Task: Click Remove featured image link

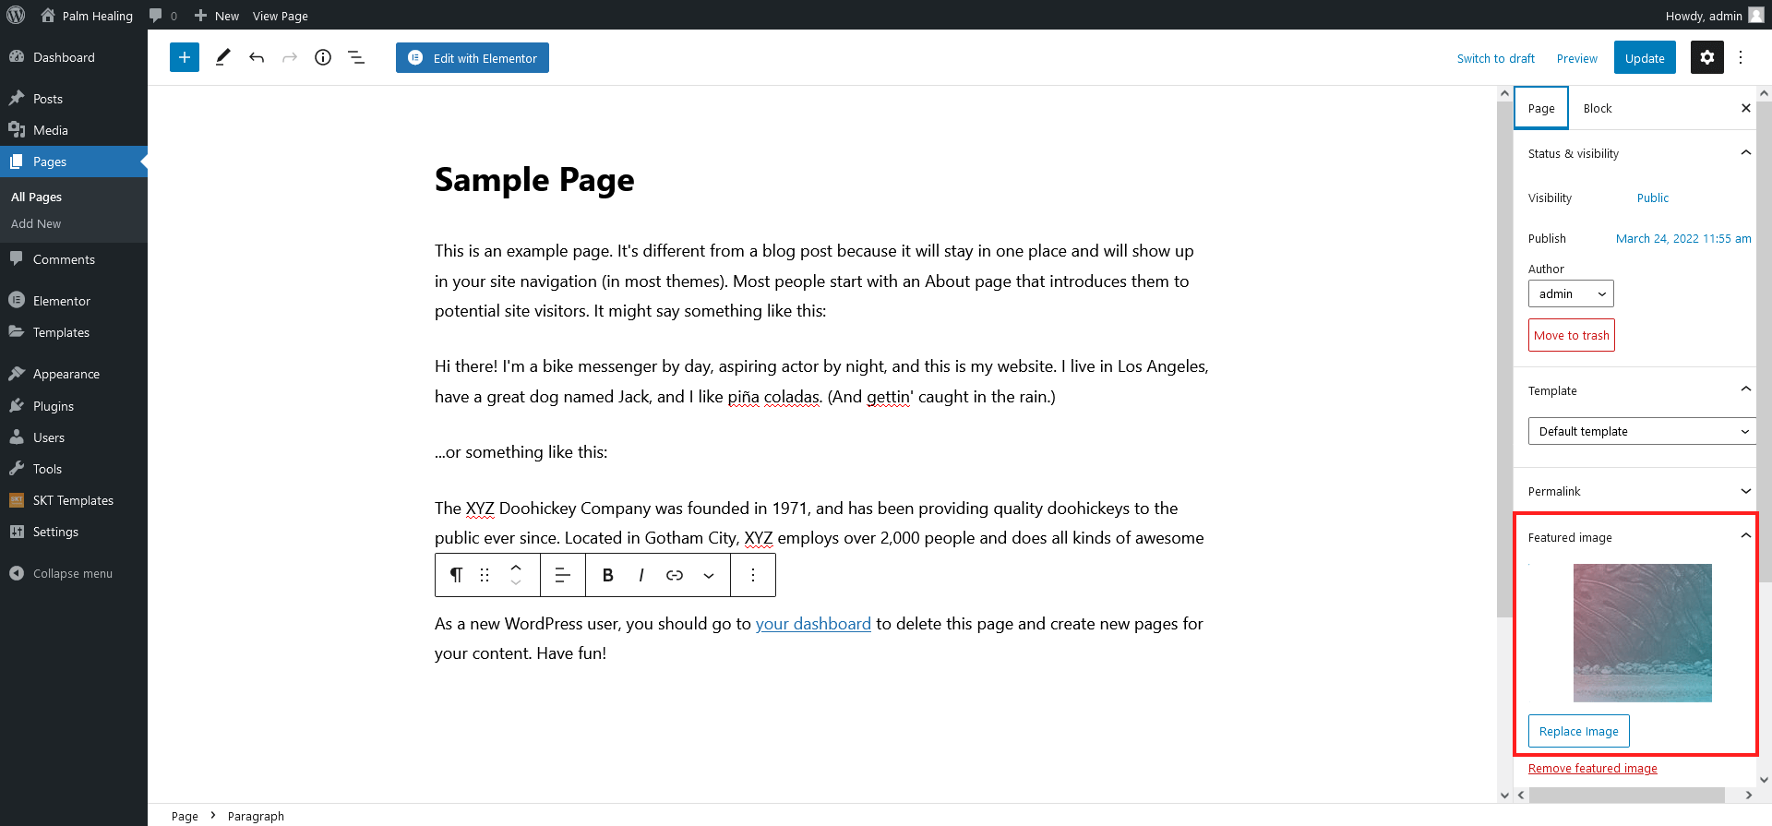Action: (x=1593, y=768)
